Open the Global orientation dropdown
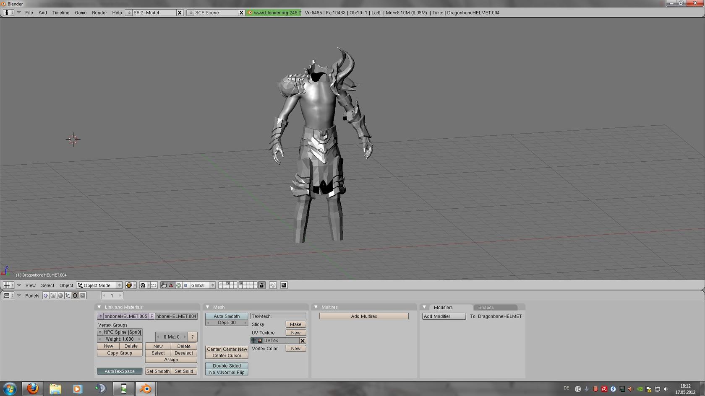 [202, 285]
